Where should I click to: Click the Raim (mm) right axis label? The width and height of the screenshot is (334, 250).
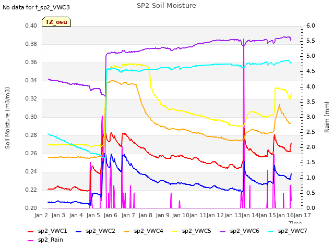[x=327, y=117]
